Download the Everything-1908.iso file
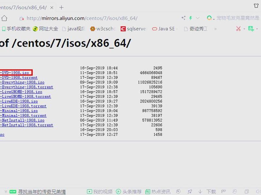Image resolution: width=261 pixels, height=195 pixels. point(22,82)
